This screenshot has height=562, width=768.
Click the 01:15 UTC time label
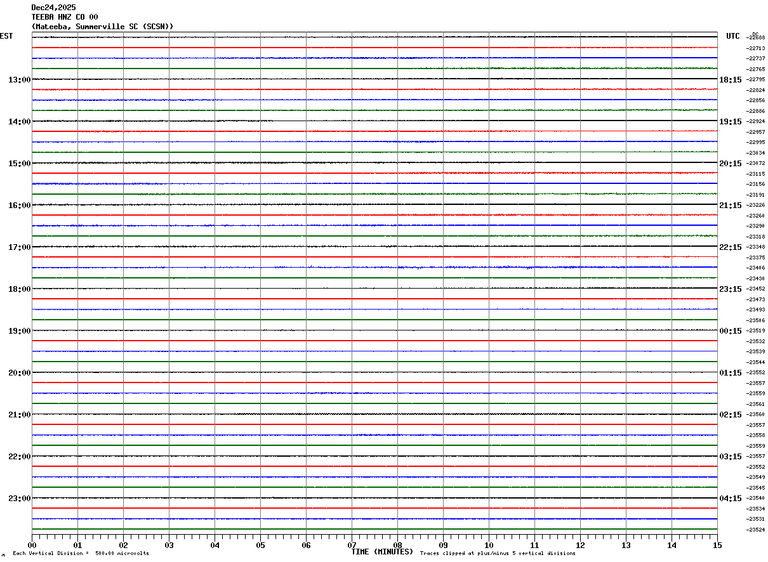(x=731, y=373)
